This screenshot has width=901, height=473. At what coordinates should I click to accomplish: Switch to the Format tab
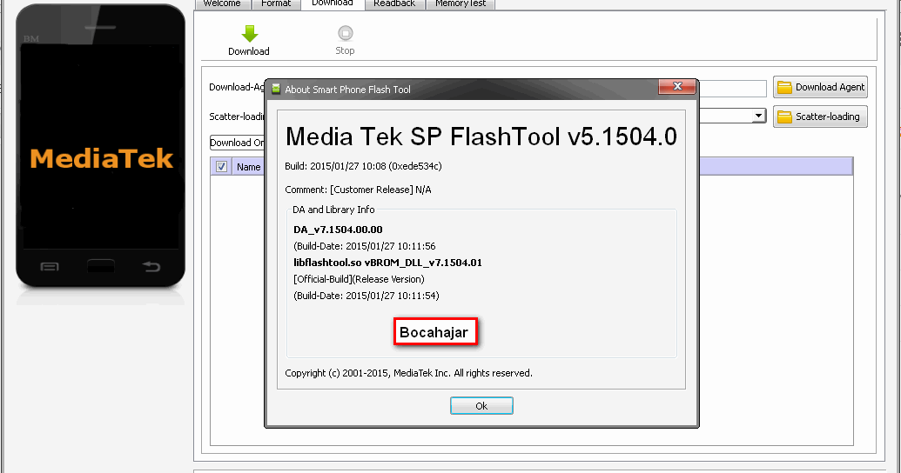(276, 4)
